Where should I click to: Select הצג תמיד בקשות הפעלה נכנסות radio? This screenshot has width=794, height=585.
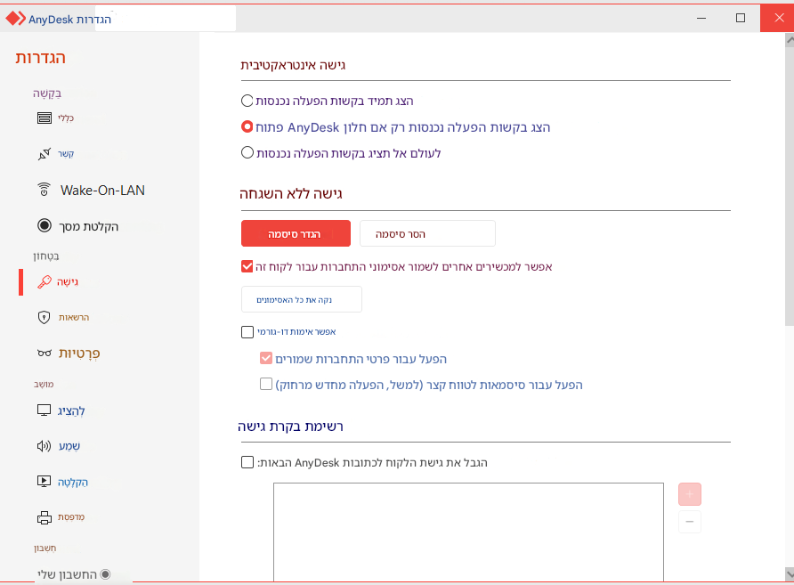(x=247, y=101)
